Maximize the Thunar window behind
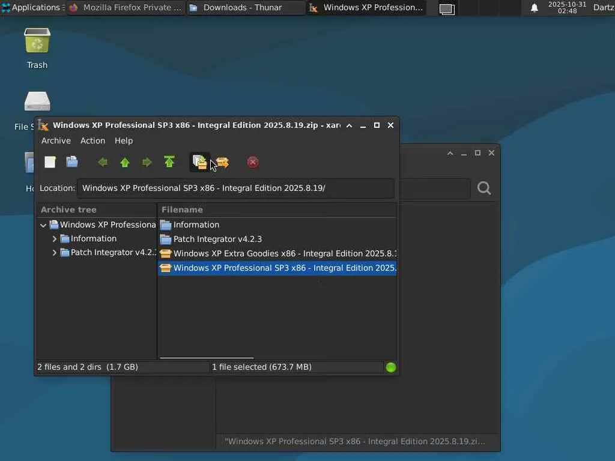This screenshot has width=615, height=461. 477,153
